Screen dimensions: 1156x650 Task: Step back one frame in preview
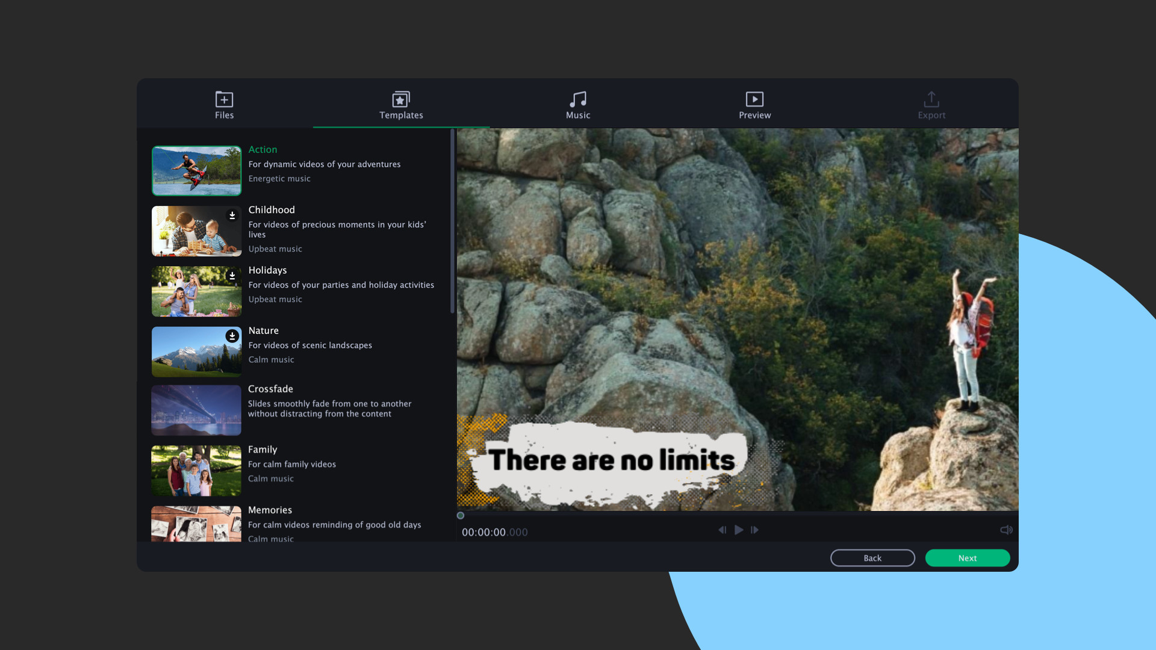pos(722,530)
